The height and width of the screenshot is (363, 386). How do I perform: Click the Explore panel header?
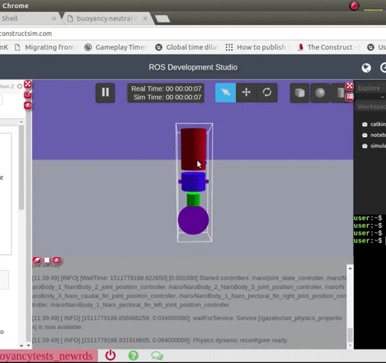370,88
